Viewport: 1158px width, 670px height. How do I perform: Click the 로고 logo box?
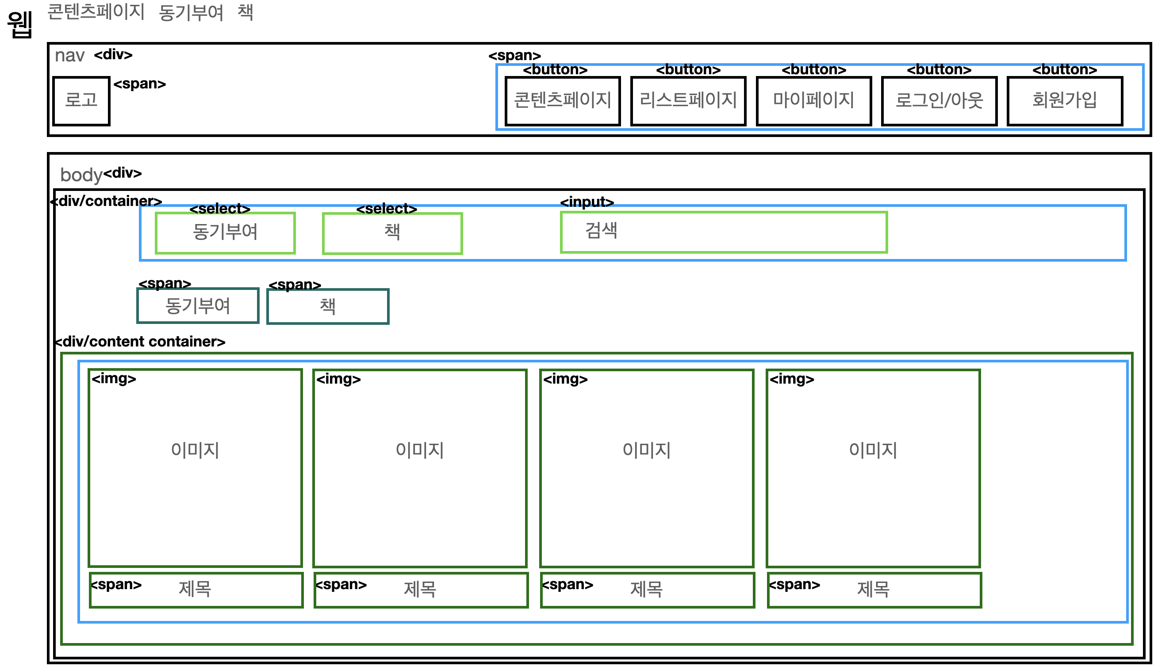coord(81,101)
